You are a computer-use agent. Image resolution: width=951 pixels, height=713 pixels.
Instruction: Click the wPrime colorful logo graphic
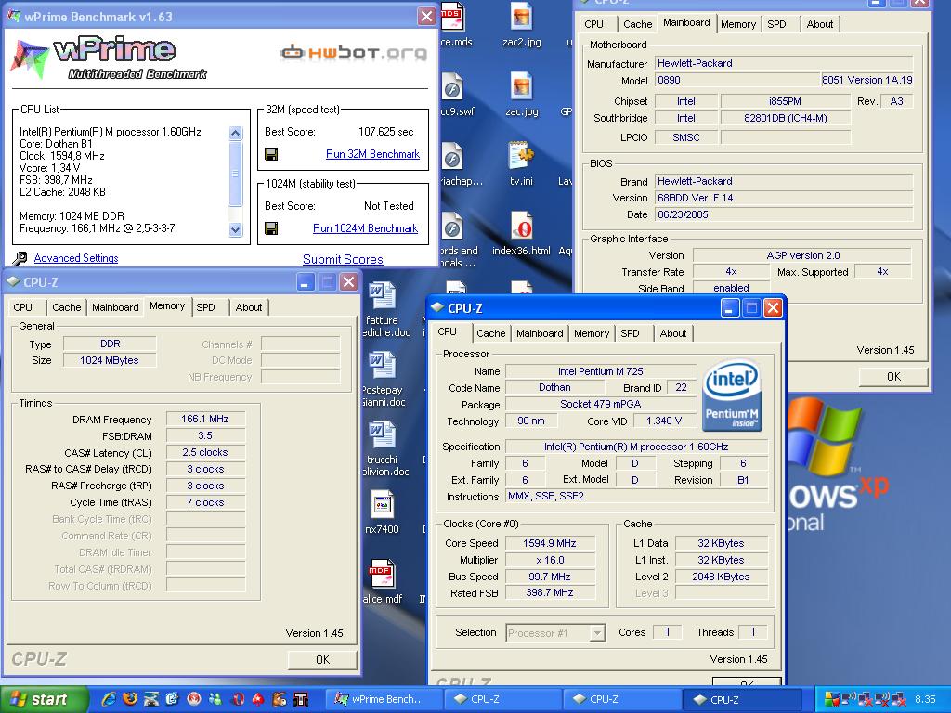110,58
